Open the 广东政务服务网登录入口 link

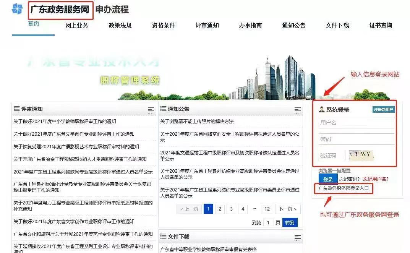344,188
